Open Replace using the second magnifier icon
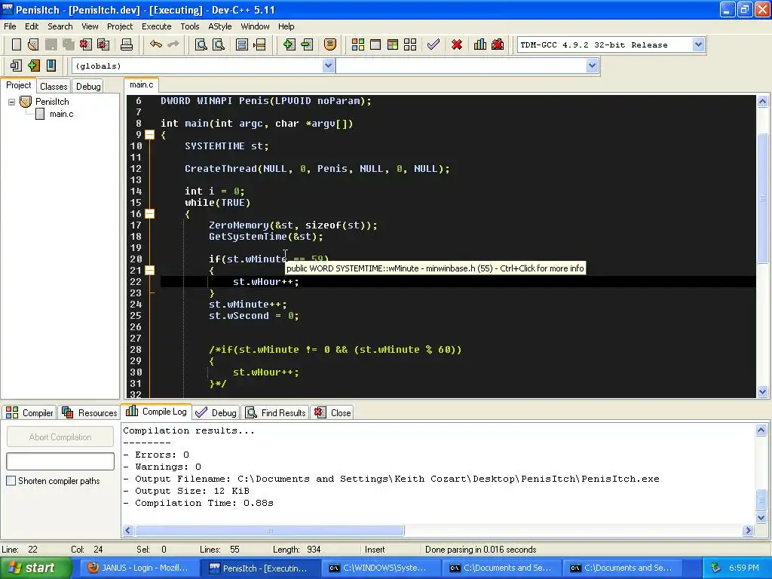This screenshot has height=579, width=772. pos(219,44)
